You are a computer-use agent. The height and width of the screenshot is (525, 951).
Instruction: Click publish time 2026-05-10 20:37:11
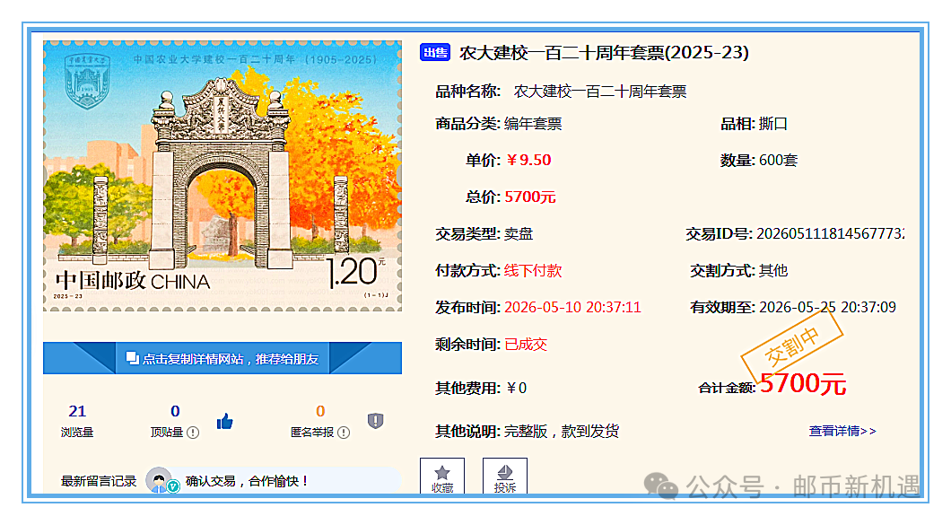[x=572, y=307]
